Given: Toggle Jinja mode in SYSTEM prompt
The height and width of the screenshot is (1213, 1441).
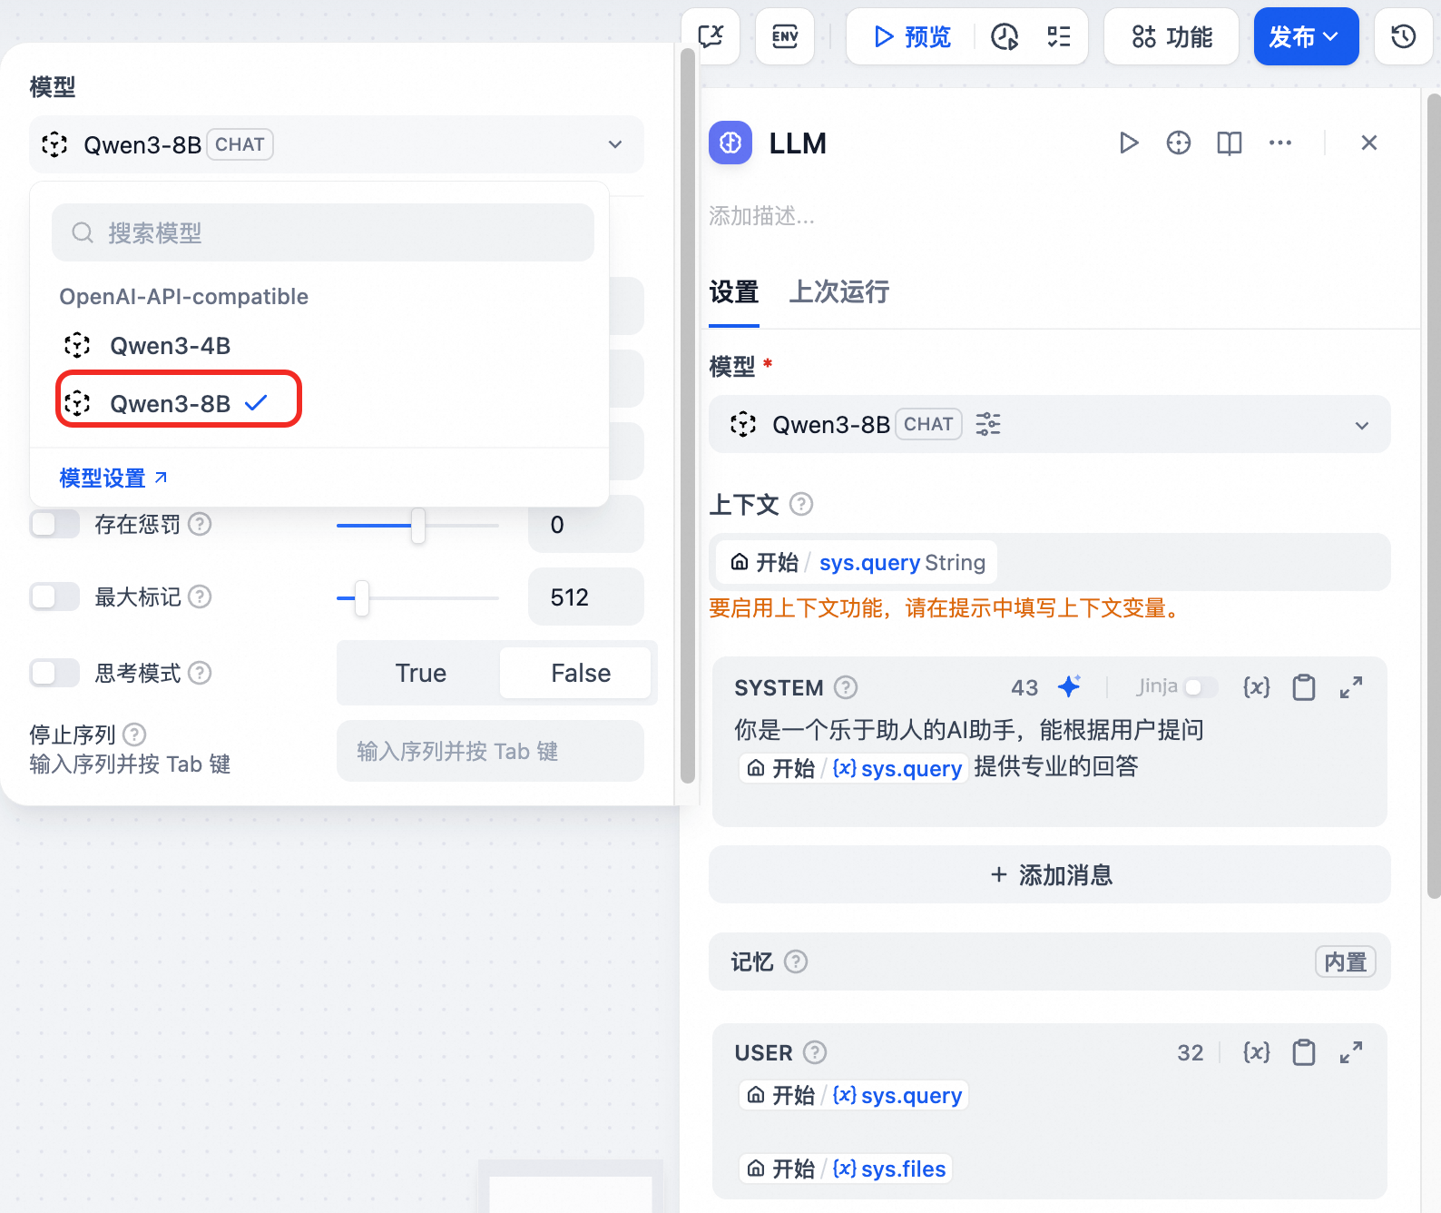Looking at the screenshot, I should [x=1200, y=686].
